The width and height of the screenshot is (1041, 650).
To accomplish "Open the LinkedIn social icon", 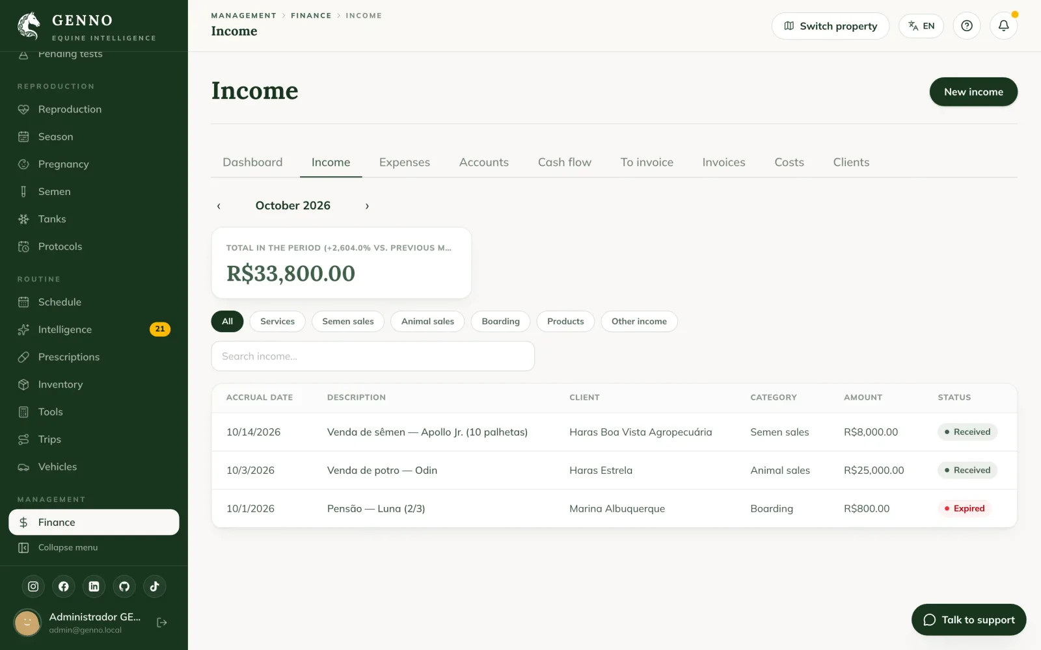I will pyautogui.click(x=94, y=586).
